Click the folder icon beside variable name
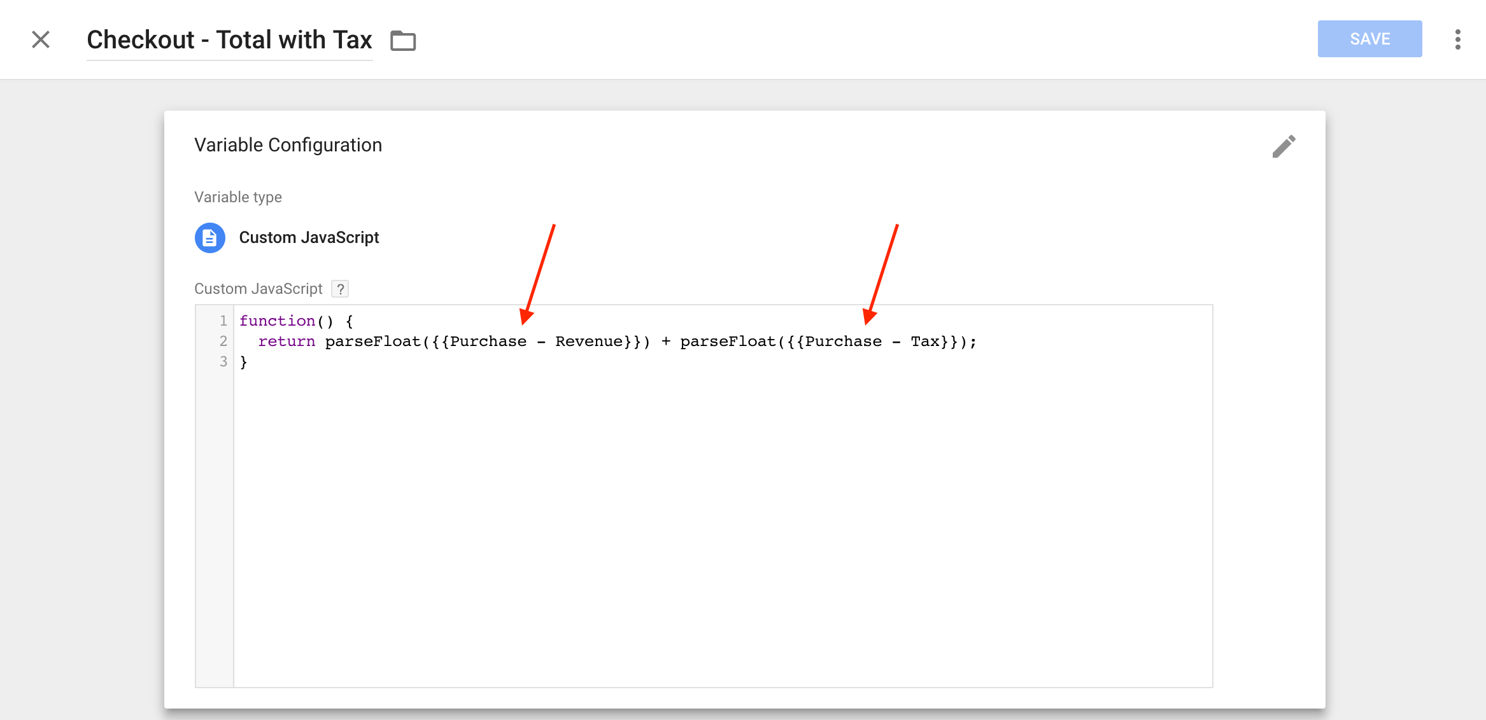Screen dimensions: 1486x720 (x=402, y=41)
